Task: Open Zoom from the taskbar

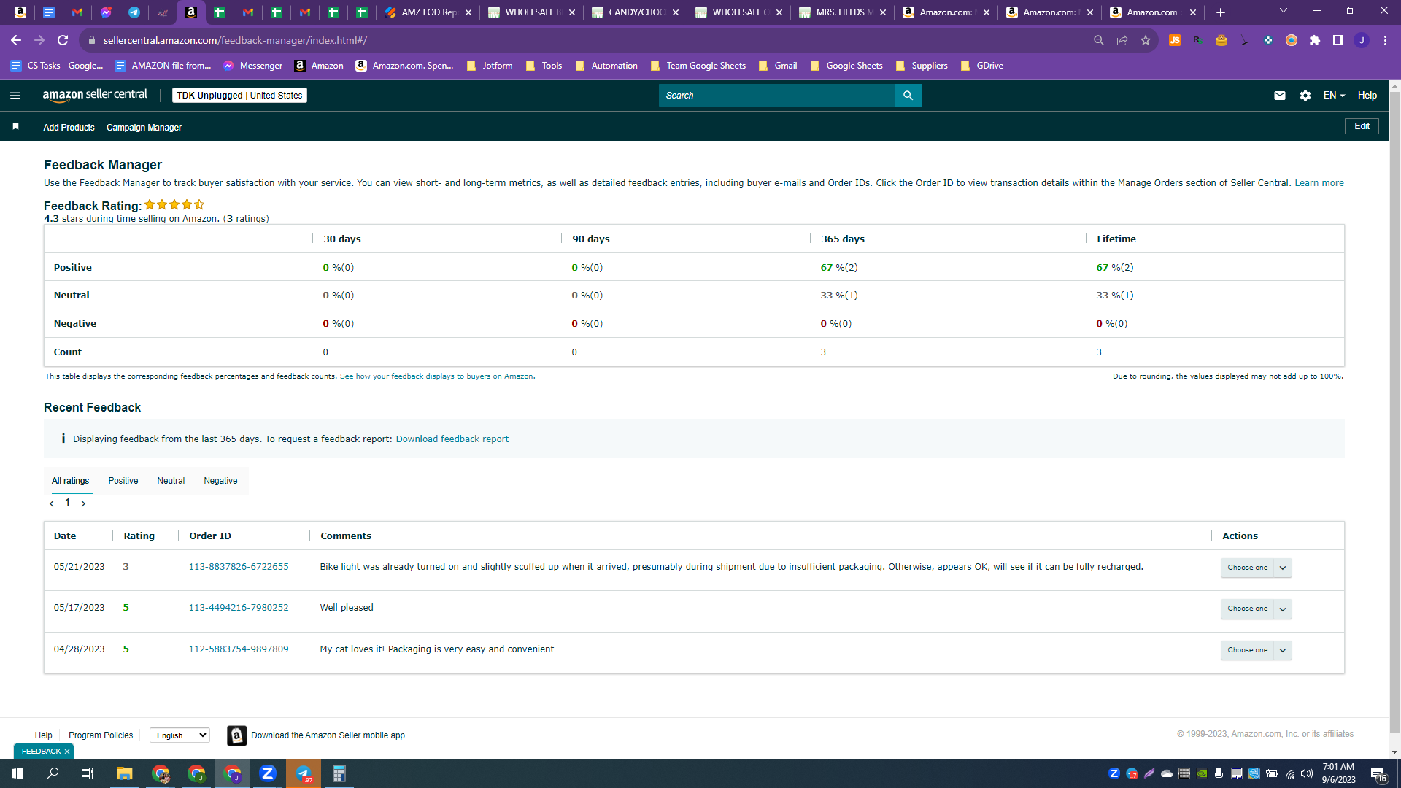Action: [268, 773]
